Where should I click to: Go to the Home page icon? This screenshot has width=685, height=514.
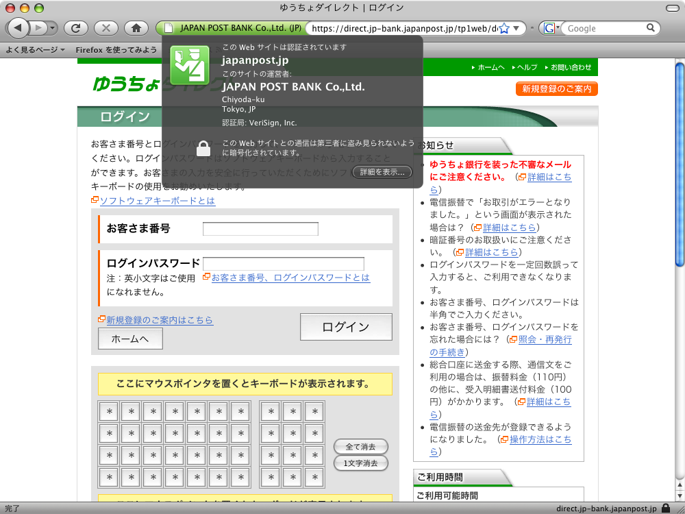136,28
